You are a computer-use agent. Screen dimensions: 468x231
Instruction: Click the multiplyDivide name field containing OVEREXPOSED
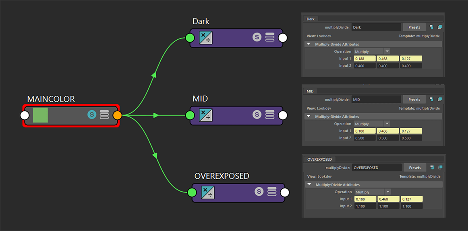pos(377,168)
